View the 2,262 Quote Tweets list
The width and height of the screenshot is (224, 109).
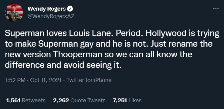tap(79, 101)
